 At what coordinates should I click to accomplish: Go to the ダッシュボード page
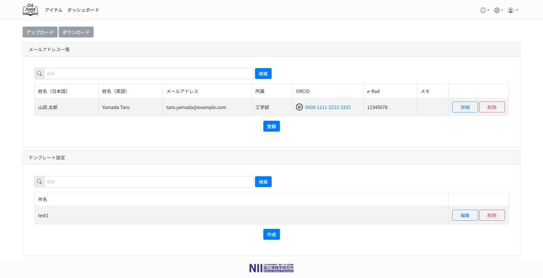point(83,10)
